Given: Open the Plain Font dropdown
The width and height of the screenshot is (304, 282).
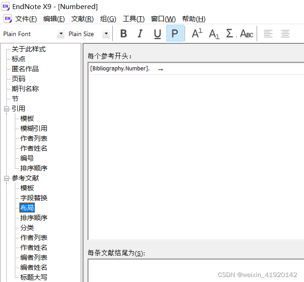Looking at the screenshot, I should click(61, 34).
